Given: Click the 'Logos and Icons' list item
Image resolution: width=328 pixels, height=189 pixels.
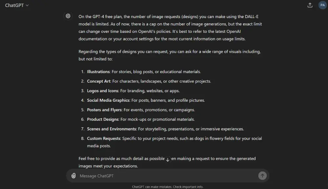Looking at the screenshot, I should pos(133,91).
